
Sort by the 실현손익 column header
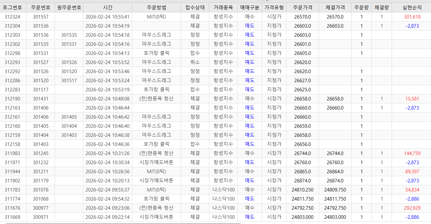[x=411, y=7]
